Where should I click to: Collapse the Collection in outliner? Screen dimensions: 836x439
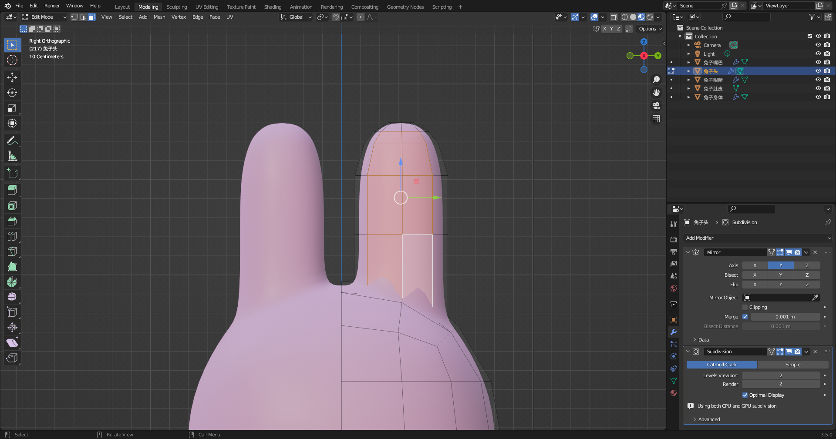(x=680, y=37)
